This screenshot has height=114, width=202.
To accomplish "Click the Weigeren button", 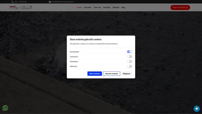I will coord(127,73).
